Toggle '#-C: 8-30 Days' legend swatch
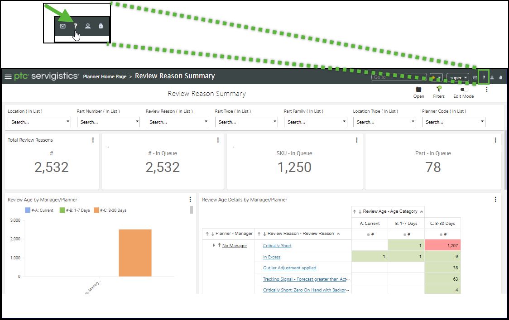 [96, 210]
